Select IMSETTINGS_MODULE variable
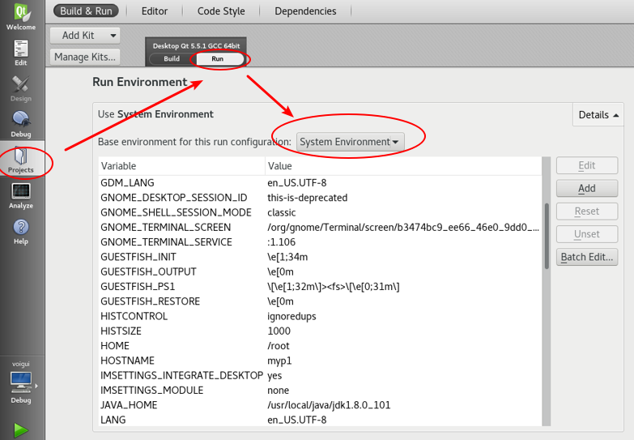This screenshot has height=440, width=634. click(320, 391)
